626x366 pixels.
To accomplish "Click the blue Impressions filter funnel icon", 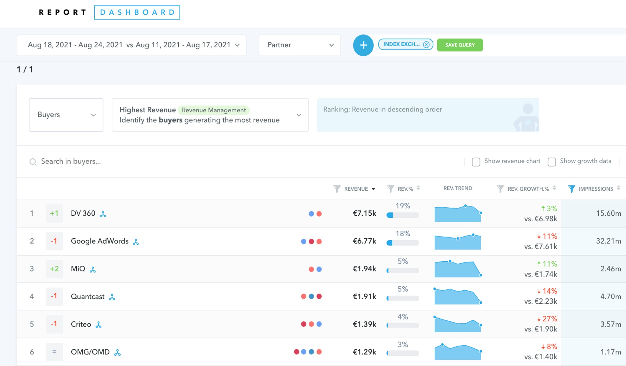I will 571,189.
